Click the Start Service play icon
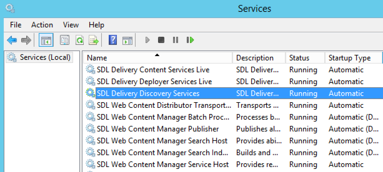The width and height of the screenshot is (383, 172). [x=148, y=40]
